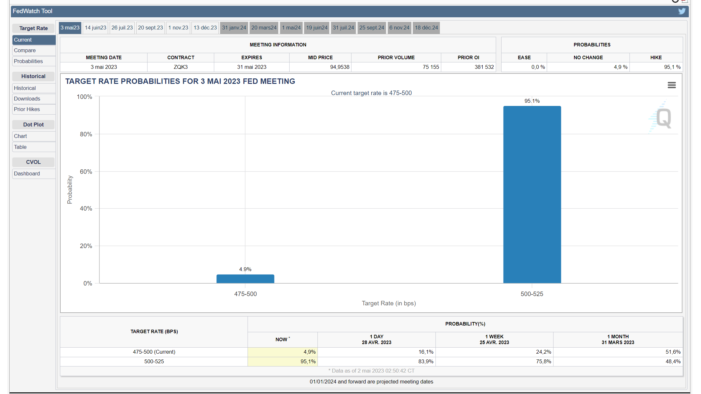Click the Q watermark logo
Screen dimensions: 701x394
(x=663, y=118)
